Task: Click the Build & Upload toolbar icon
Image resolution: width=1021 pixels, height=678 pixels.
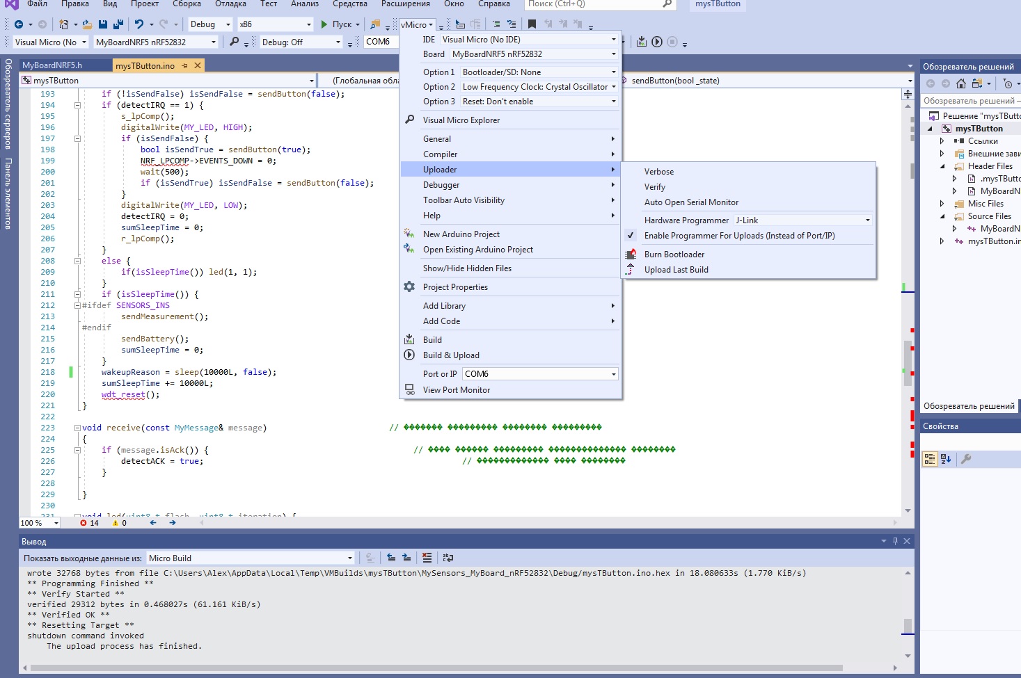Action: click(657, 42)
